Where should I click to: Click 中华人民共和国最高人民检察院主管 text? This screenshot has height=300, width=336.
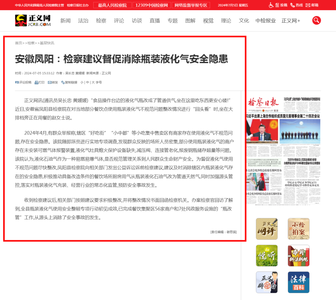[x=40, y=5]
